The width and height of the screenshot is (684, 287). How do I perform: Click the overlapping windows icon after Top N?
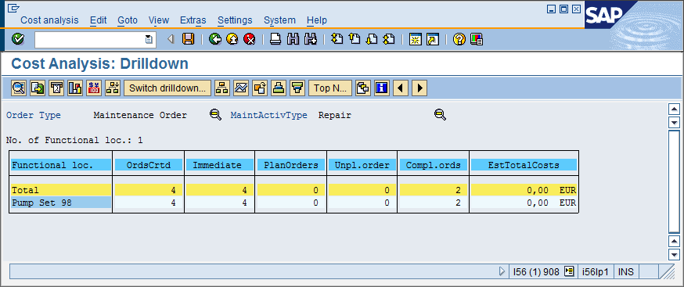pyautogui.click(x=363, y=88)
